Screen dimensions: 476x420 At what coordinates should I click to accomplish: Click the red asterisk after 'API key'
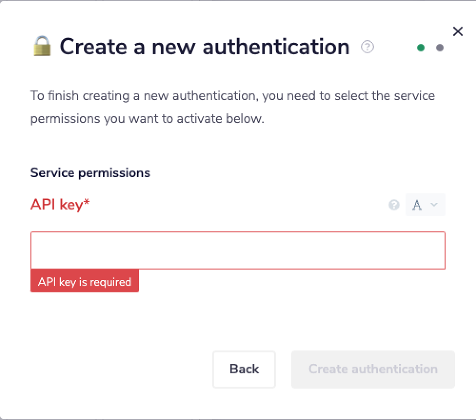pos(87,203)
